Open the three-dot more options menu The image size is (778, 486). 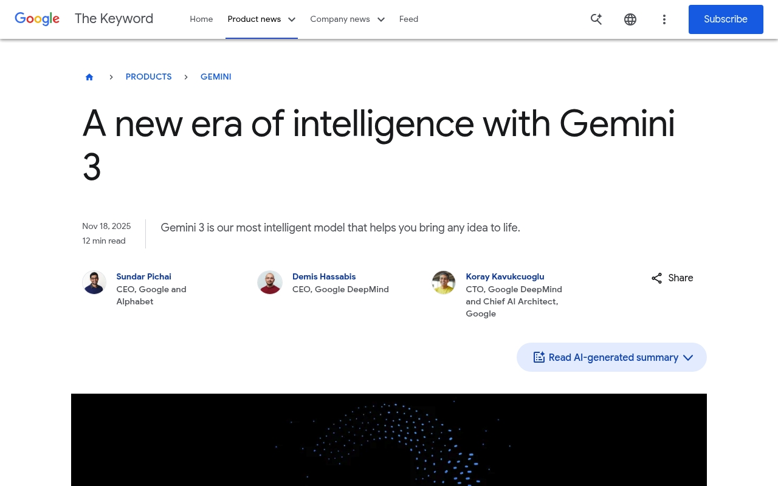[664, 19]
